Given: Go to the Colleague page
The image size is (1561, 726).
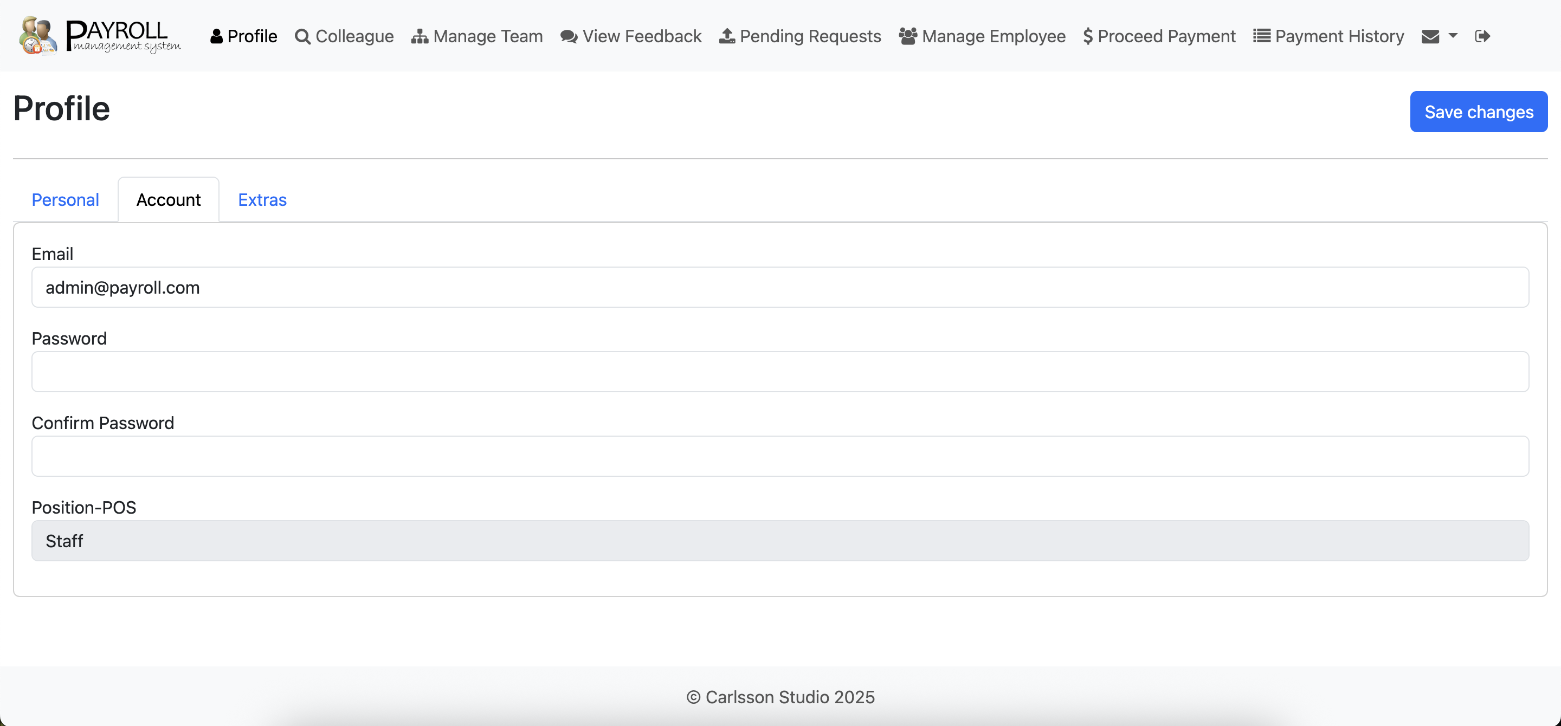Looking at the screenshot, I should click(344, 36).
